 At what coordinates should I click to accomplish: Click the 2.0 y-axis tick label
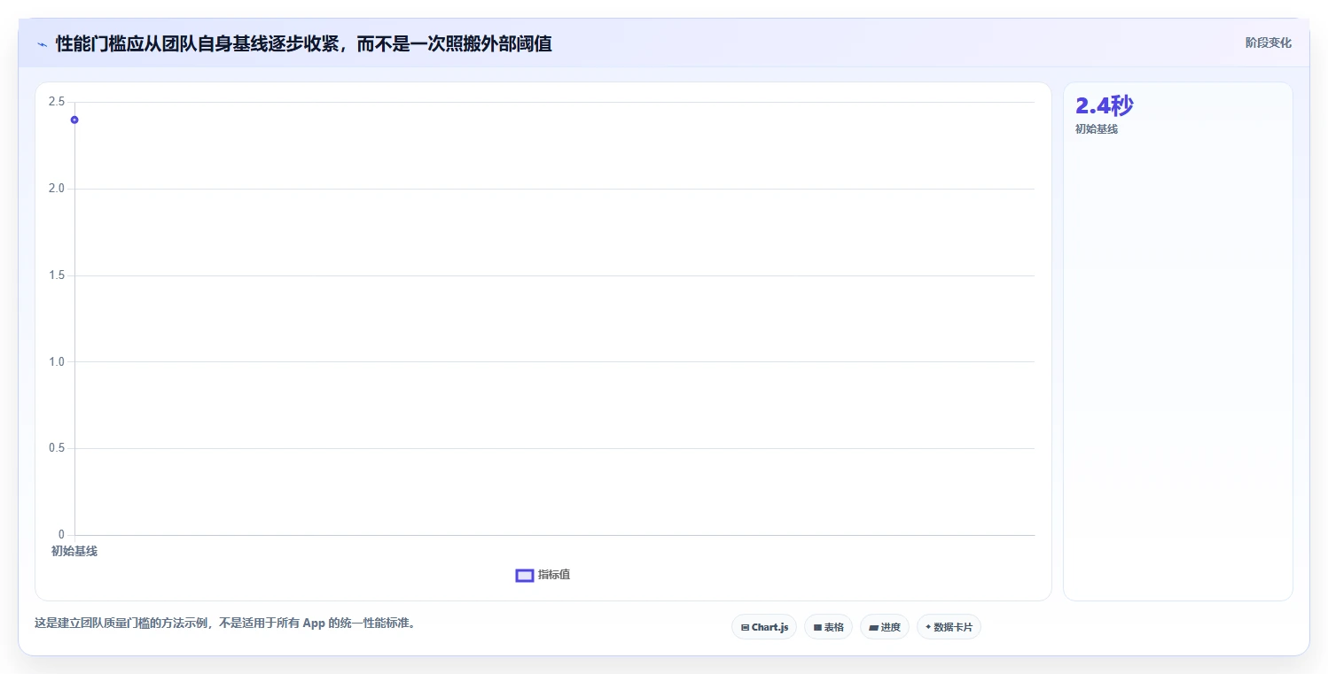click(x=57, y=189)
